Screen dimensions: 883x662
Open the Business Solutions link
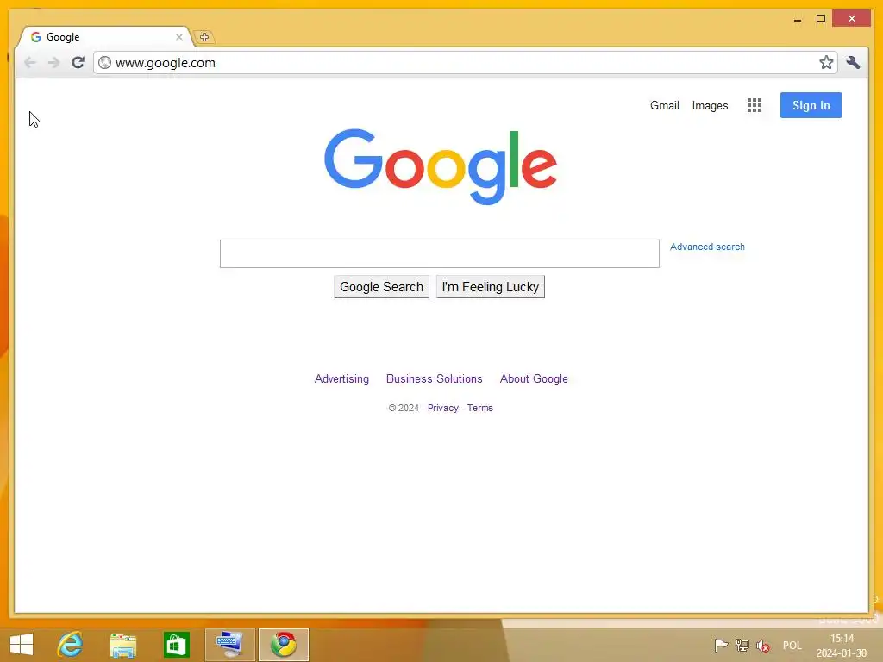435,379
